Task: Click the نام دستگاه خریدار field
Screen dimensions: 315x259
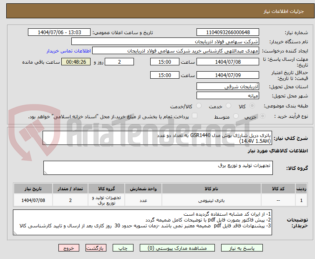Action: click(165, 42)
